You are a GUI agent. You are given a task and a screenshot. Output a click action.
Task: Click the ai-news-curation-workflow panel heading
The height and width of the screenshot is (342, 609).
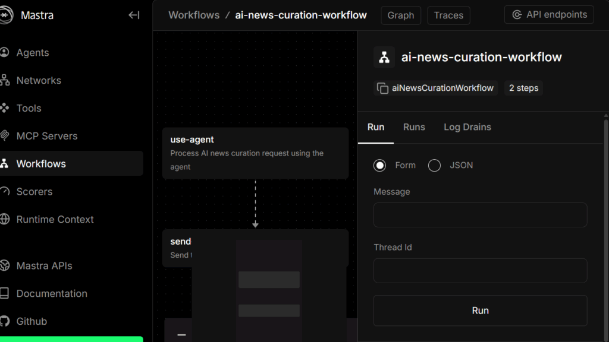481,58
